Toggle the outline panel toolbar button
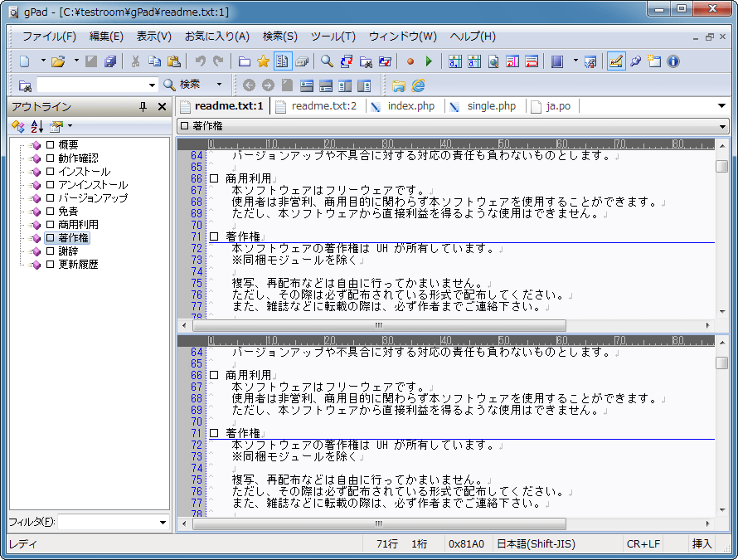The width and height of the screenshot is (738, 560). [x=283, y=61]
